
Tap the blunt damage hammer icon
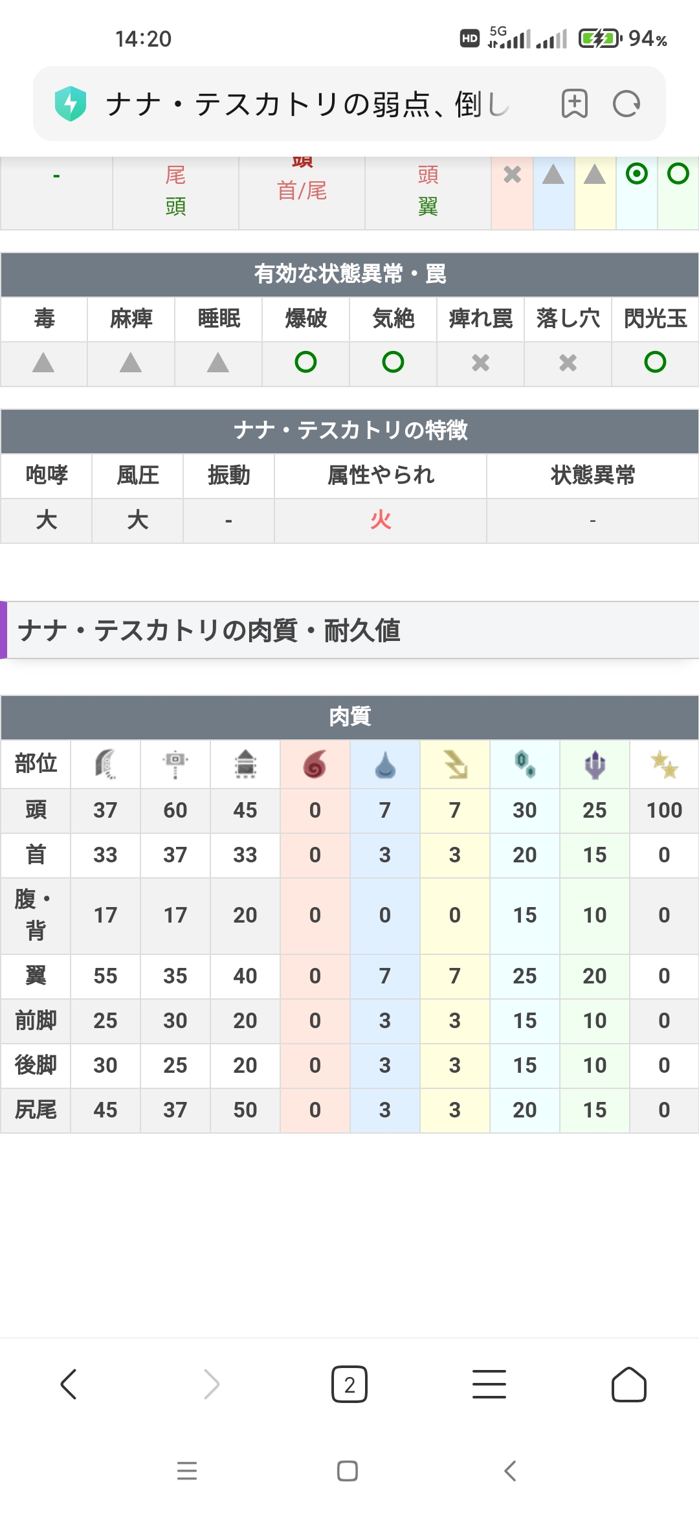(x=175, y=765)
